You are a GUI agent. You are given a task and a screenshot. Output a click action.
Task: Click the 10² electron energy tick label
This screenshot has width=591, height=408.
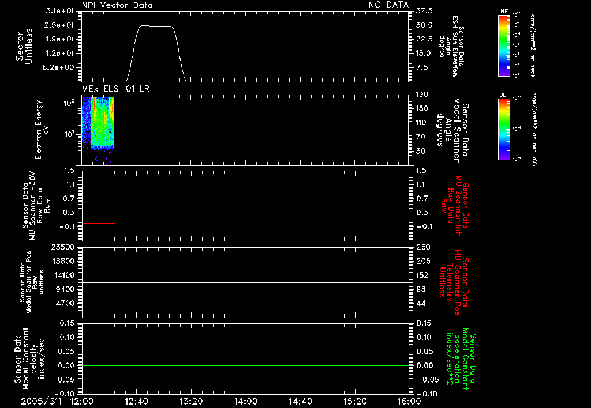pyautogui.click(x=69, y=103)
